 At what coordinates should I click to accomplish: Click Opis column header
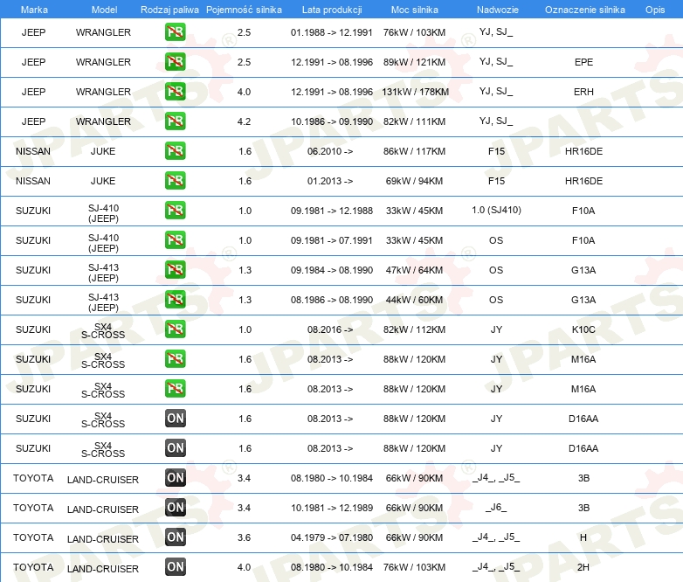tap(655, 10)
